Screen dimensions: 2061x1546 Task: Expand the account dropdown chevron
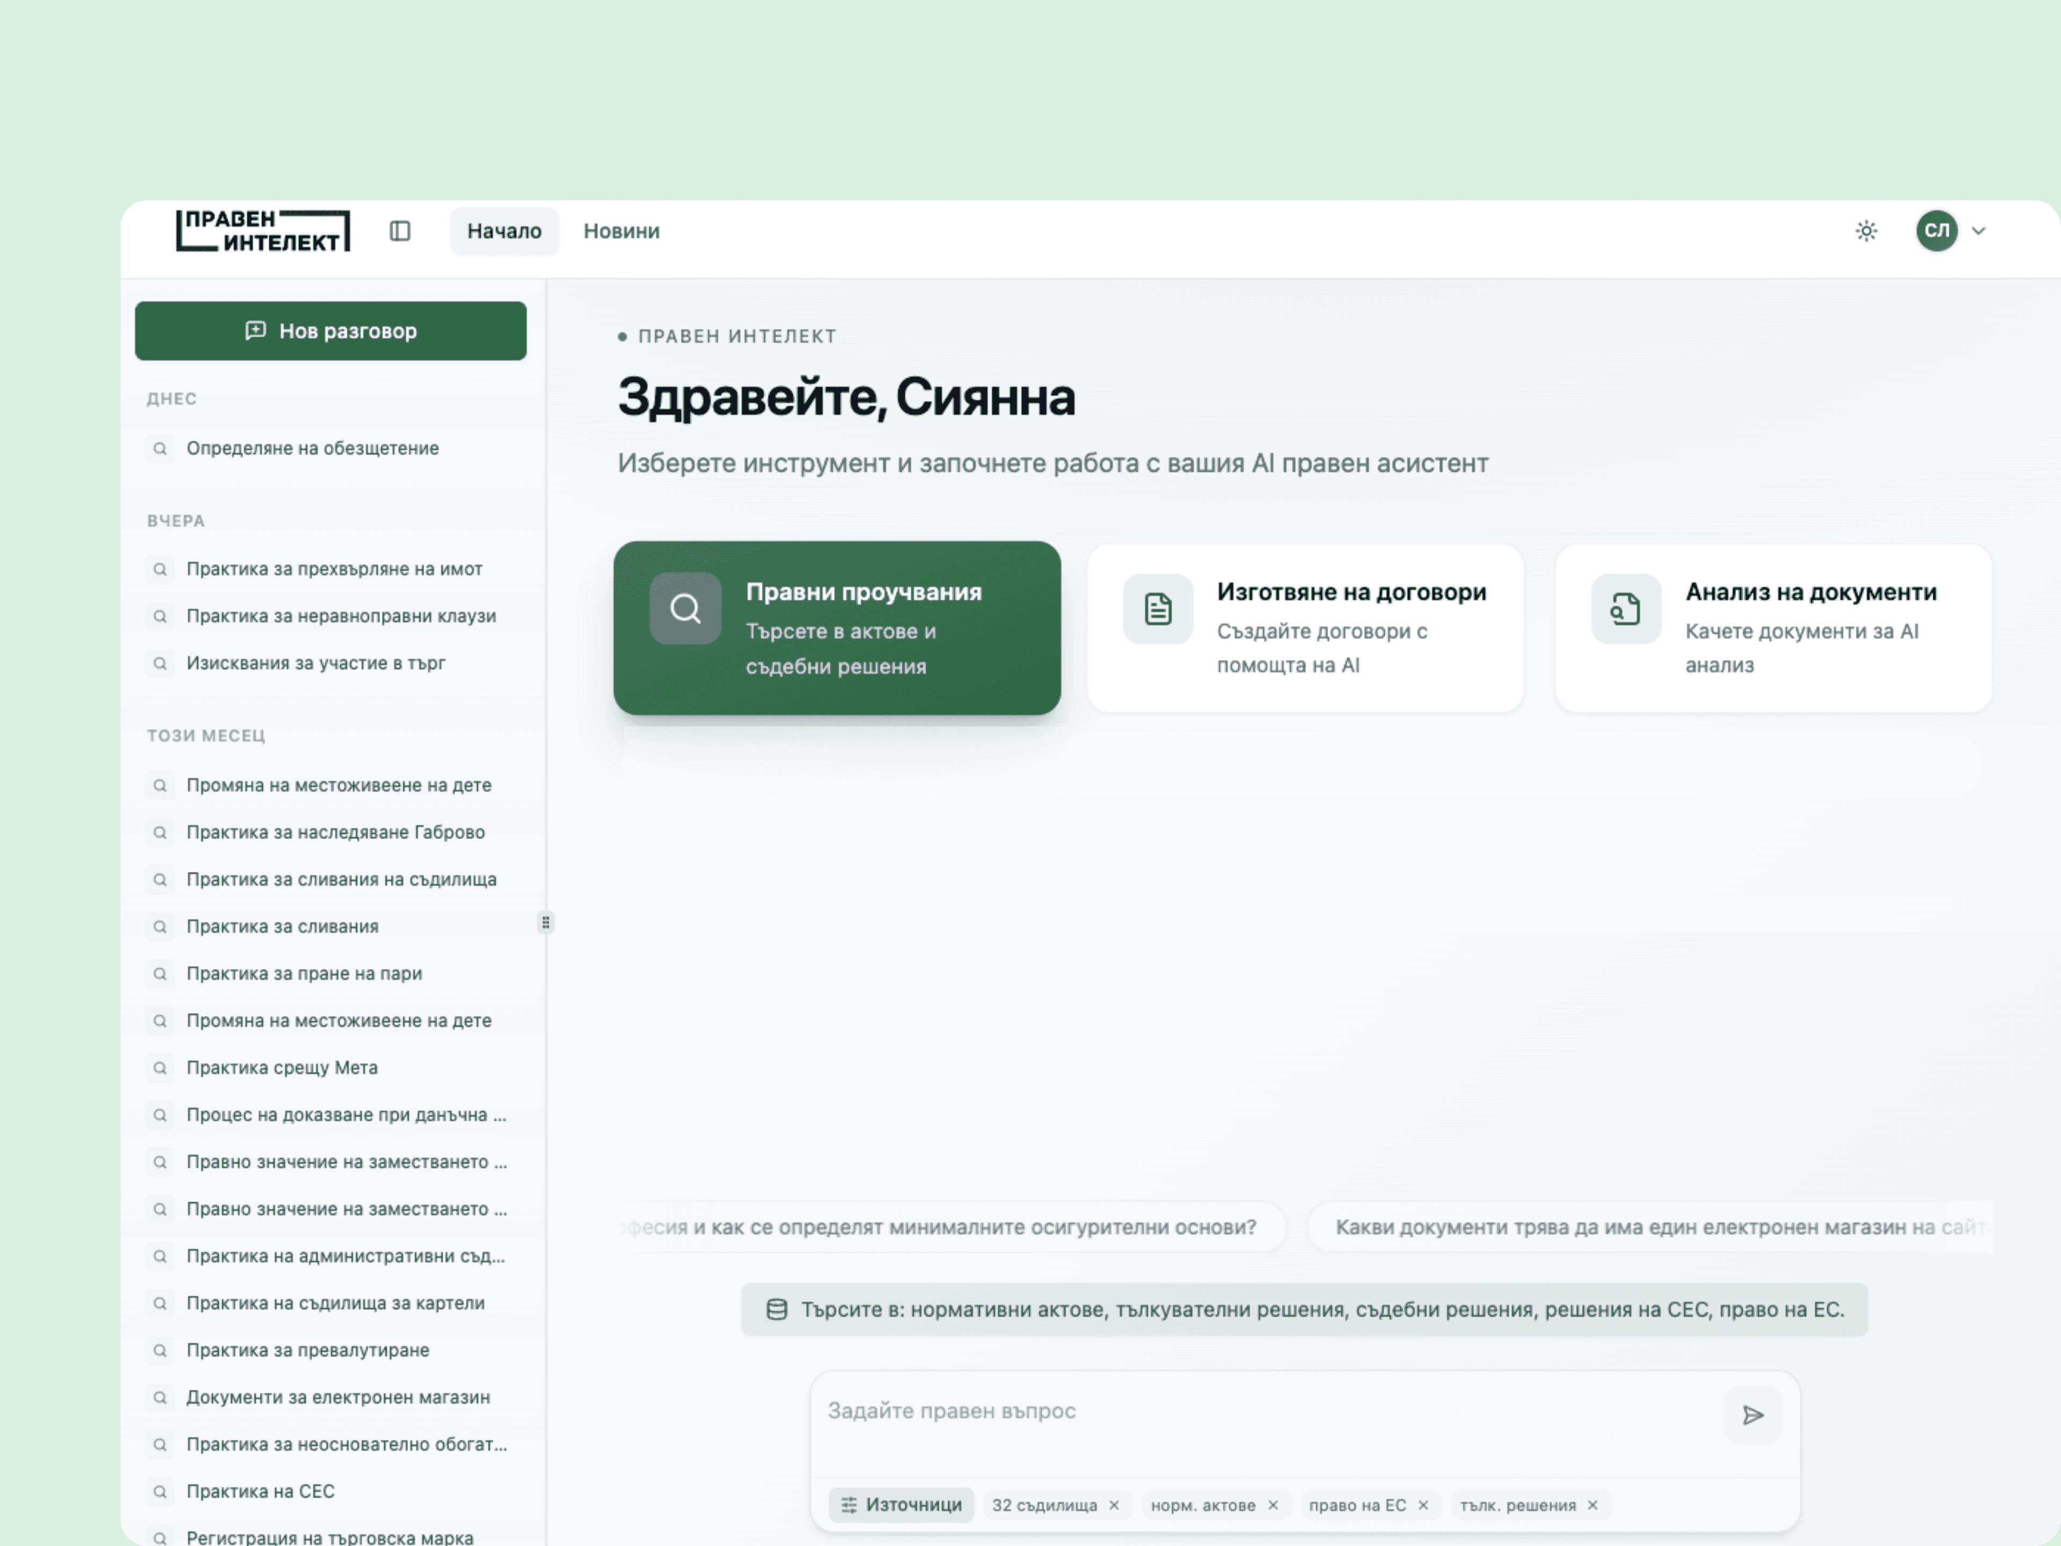point(1979,231)
